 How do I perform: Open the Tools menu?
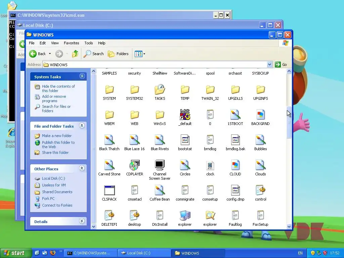click(x=89, y=43)
